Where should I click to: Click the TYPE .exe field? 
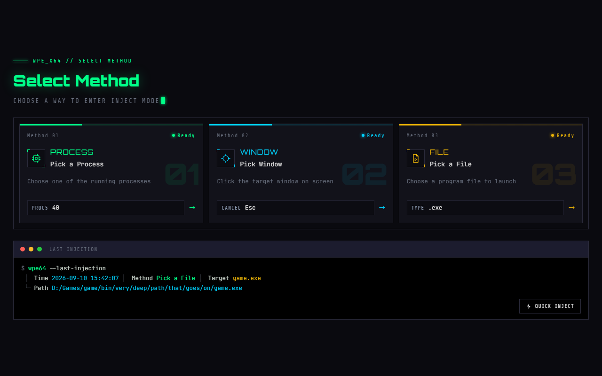(x=485, y=208)
